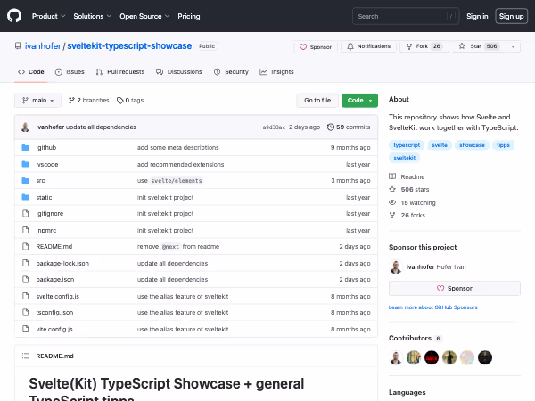Select the showcase topic tag
The width and height of the screenshot is (535, 401).
point(472,145)
